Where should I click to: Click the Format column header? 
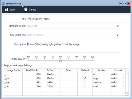tap(118, 70)
